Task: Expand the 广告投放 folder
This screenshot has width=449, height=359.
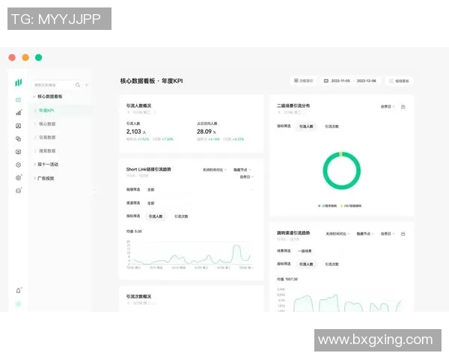Action: tap(46, 178)
